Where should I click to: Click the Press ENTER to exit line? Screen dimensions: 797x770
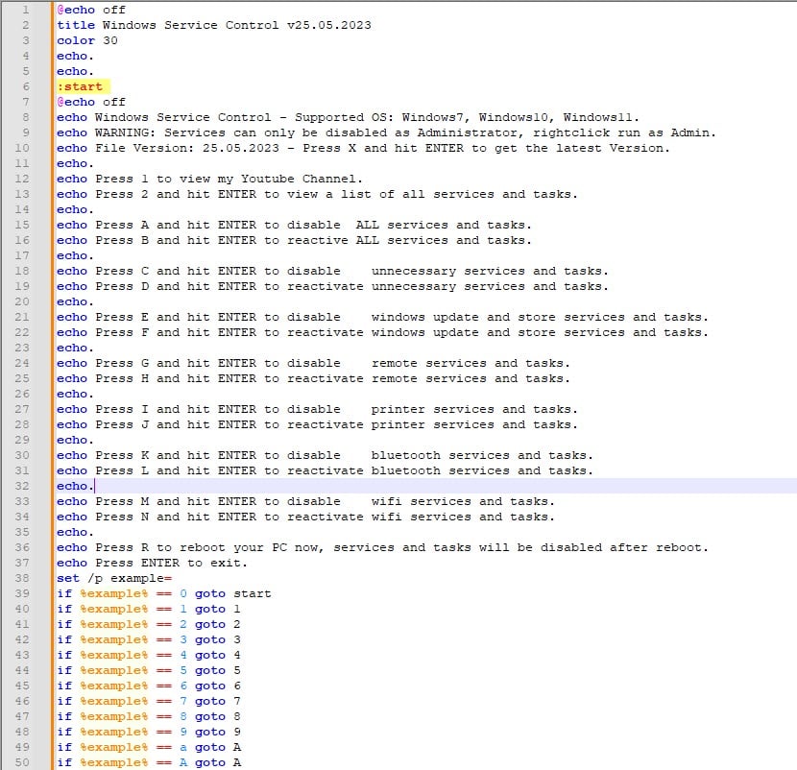click(x=163, y=563)
